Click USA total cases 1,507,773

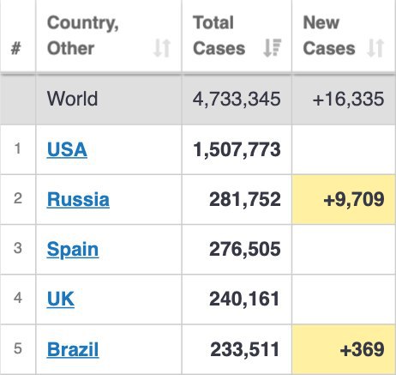(237, 149)
